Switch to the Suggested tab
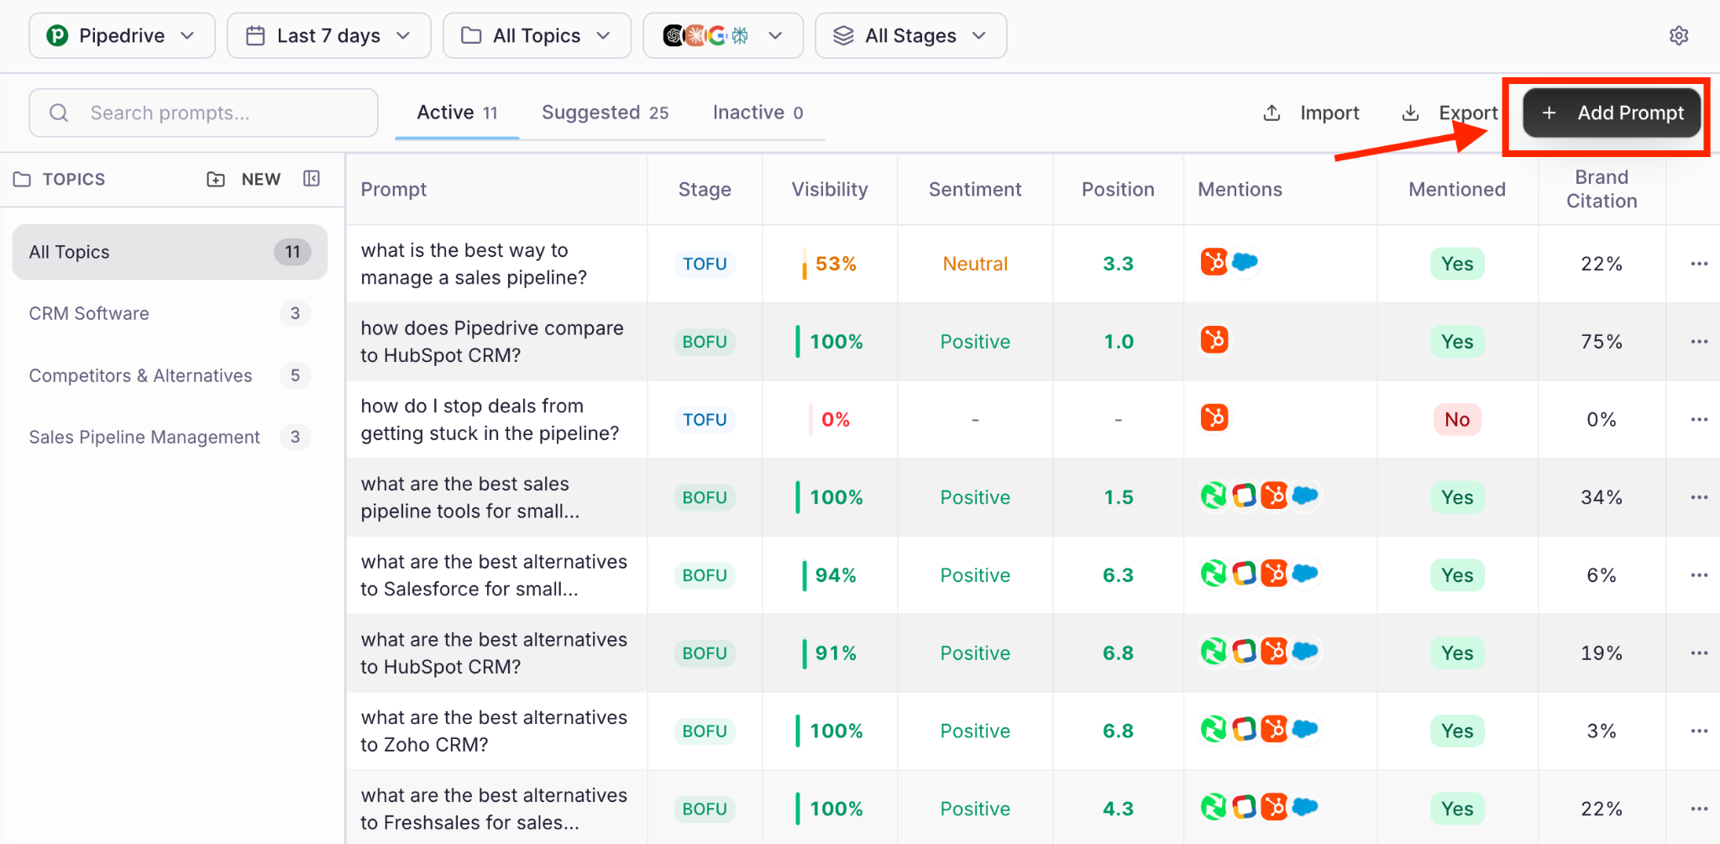 tap(605, 113)
